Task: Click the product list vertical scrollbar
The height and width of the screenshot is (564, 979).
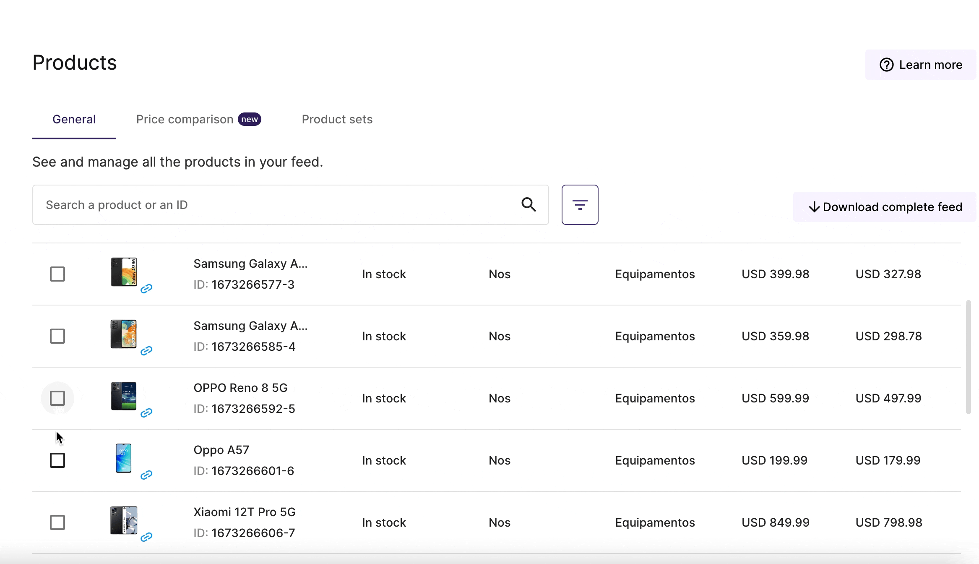Action: coord(969,357)
